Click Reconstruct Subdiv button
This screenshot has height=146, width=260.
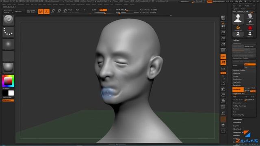click(244, 58)
